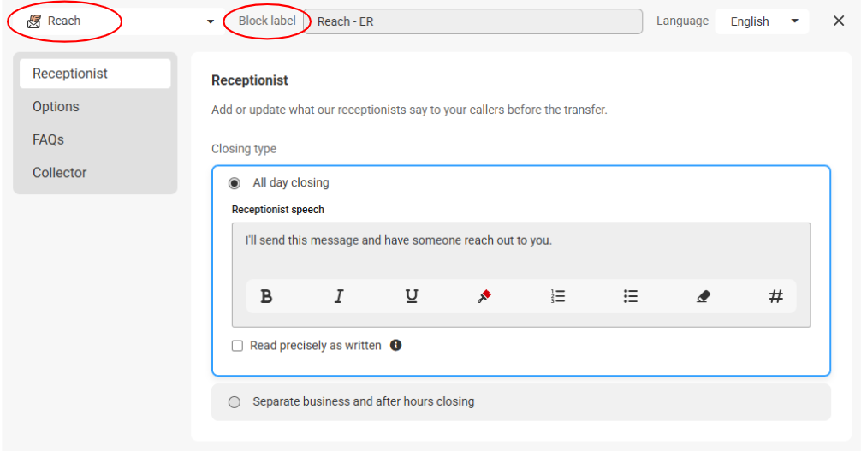The width and height of the screenshot is (861, 451).
Task: Open the Receptionist tab in sidebar
Action: [x=95, y=74]
